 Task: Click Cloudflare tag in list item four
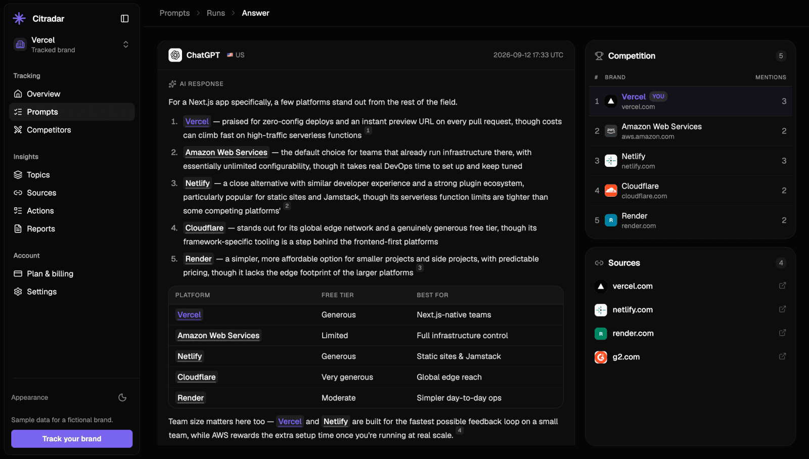click(204, 228)
